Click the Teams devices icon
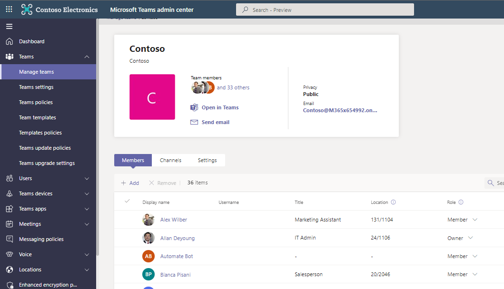The height and width of the screenshot is (289, 504). coord(9,193)
